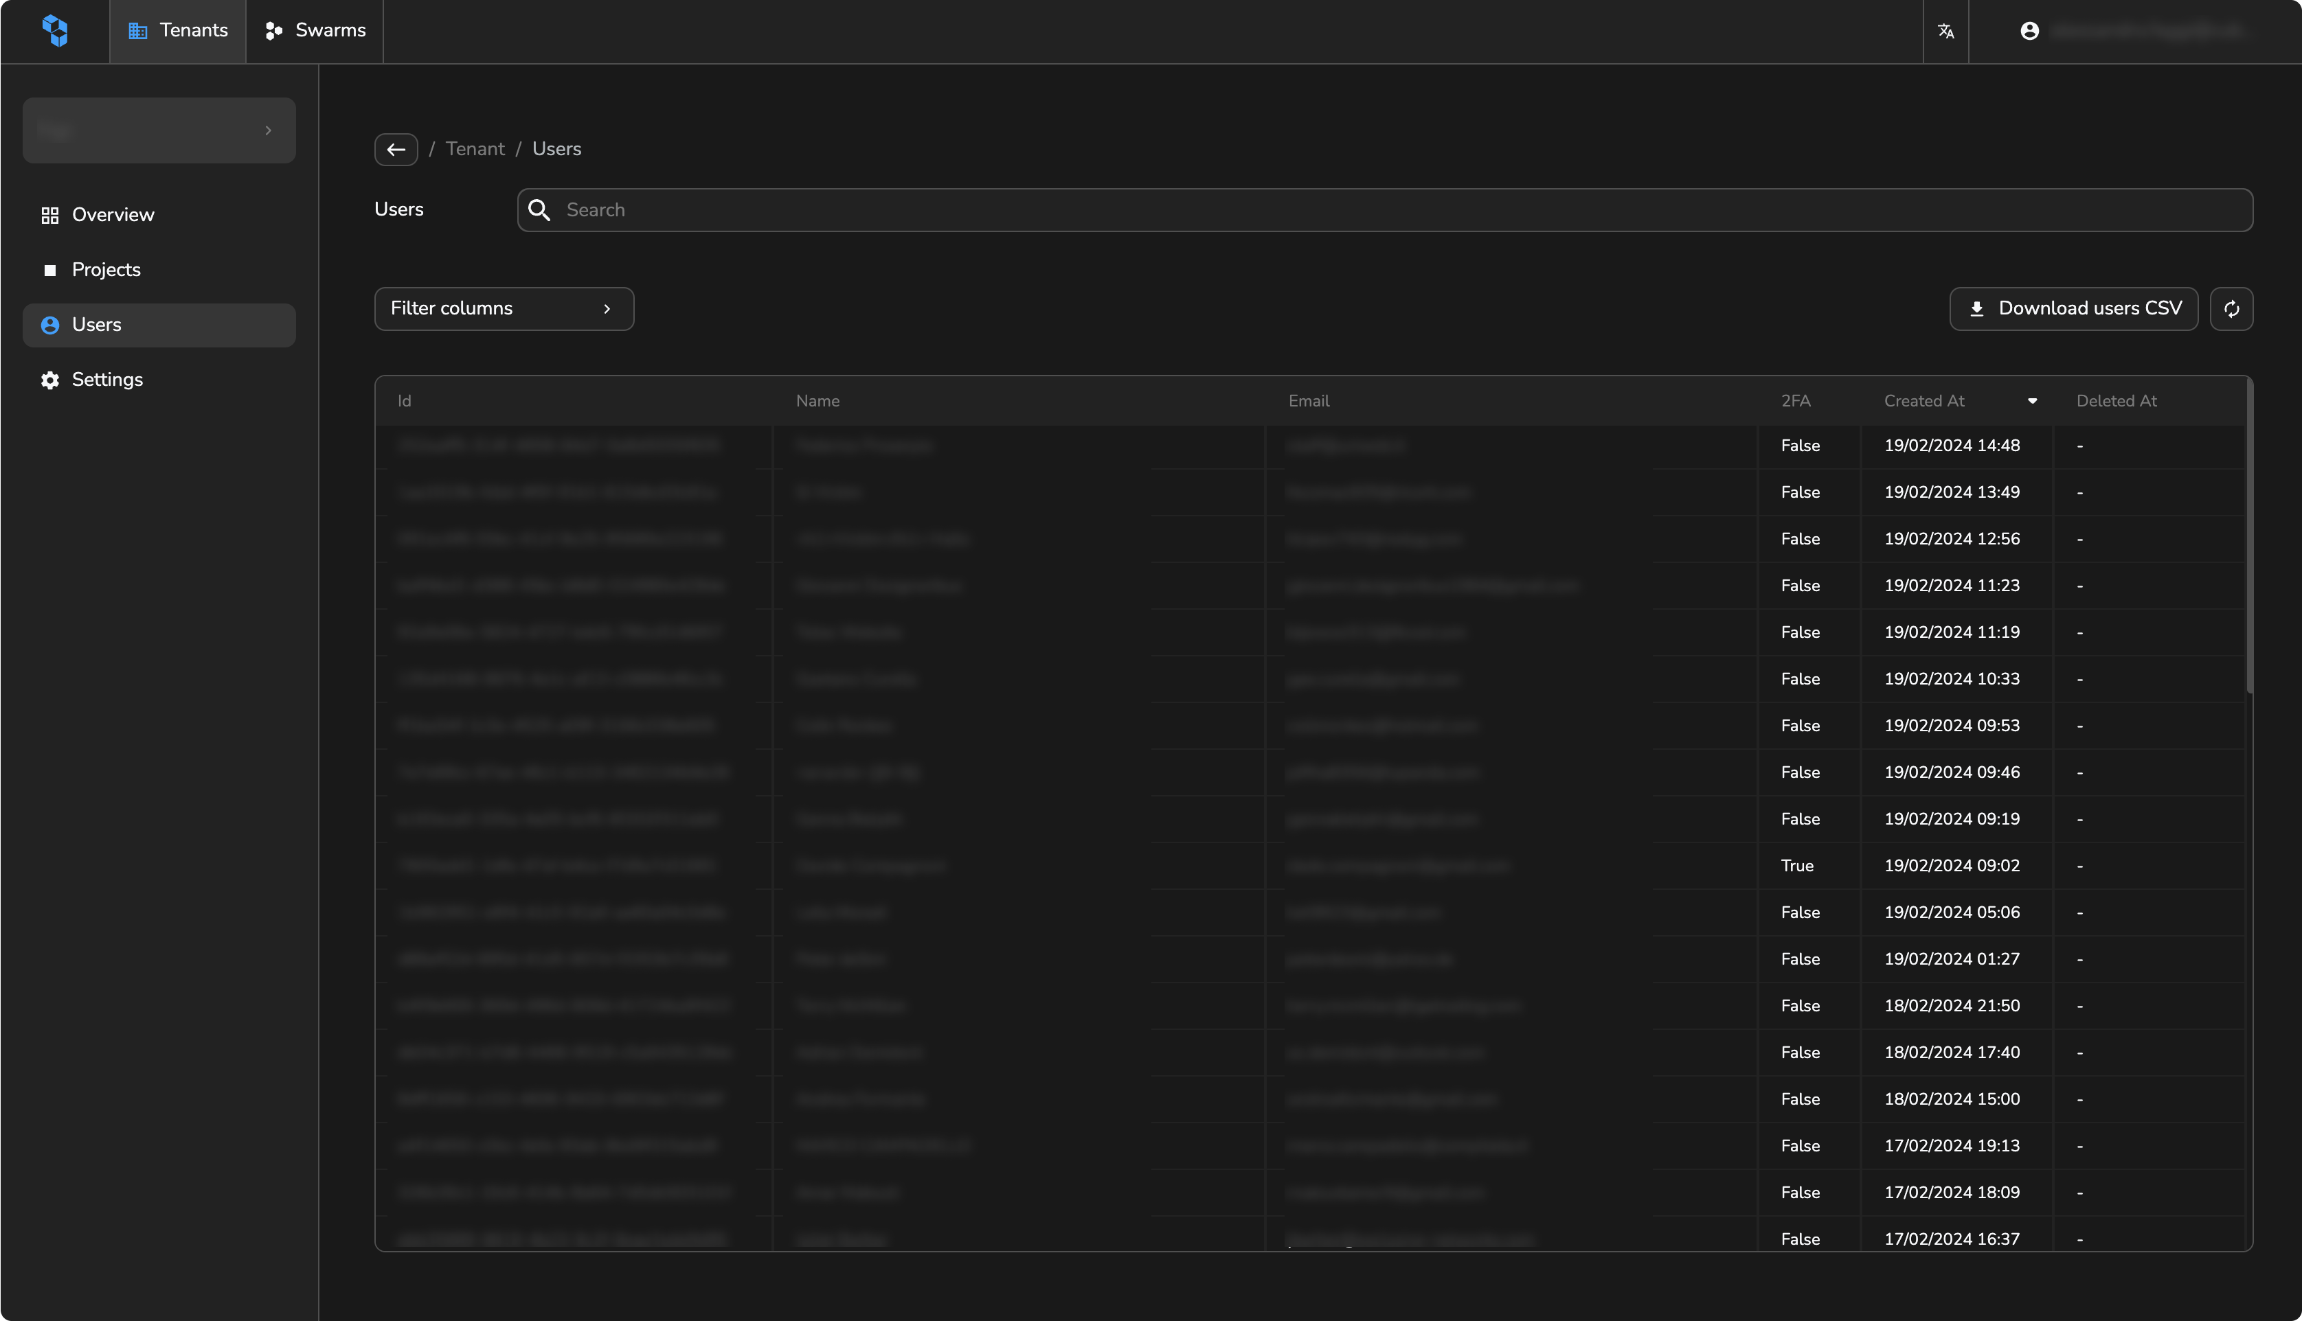Image resolution: width=2302 pixels, height=1321 pixels.
Task: Click the back arrow button
Action: (396, 149)
